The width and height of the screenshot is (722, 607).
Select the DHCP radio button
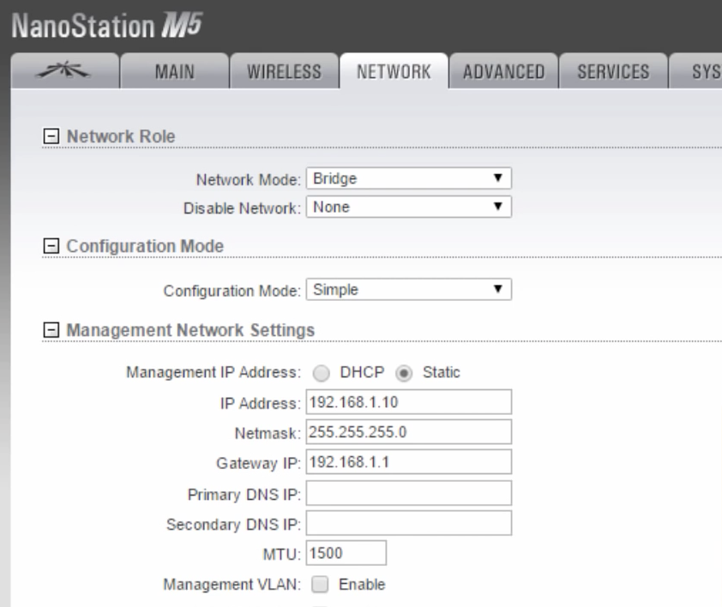[321, 373]
